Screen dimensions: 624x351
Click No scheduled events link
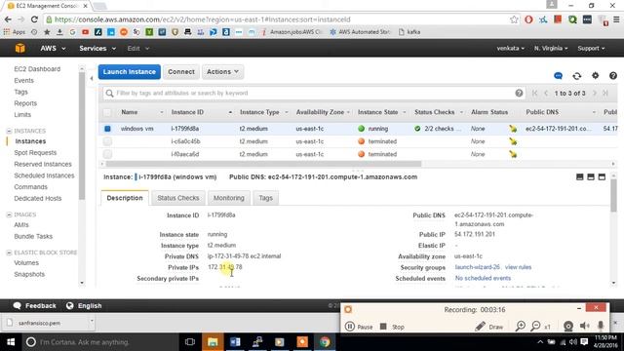coord(483,278)
